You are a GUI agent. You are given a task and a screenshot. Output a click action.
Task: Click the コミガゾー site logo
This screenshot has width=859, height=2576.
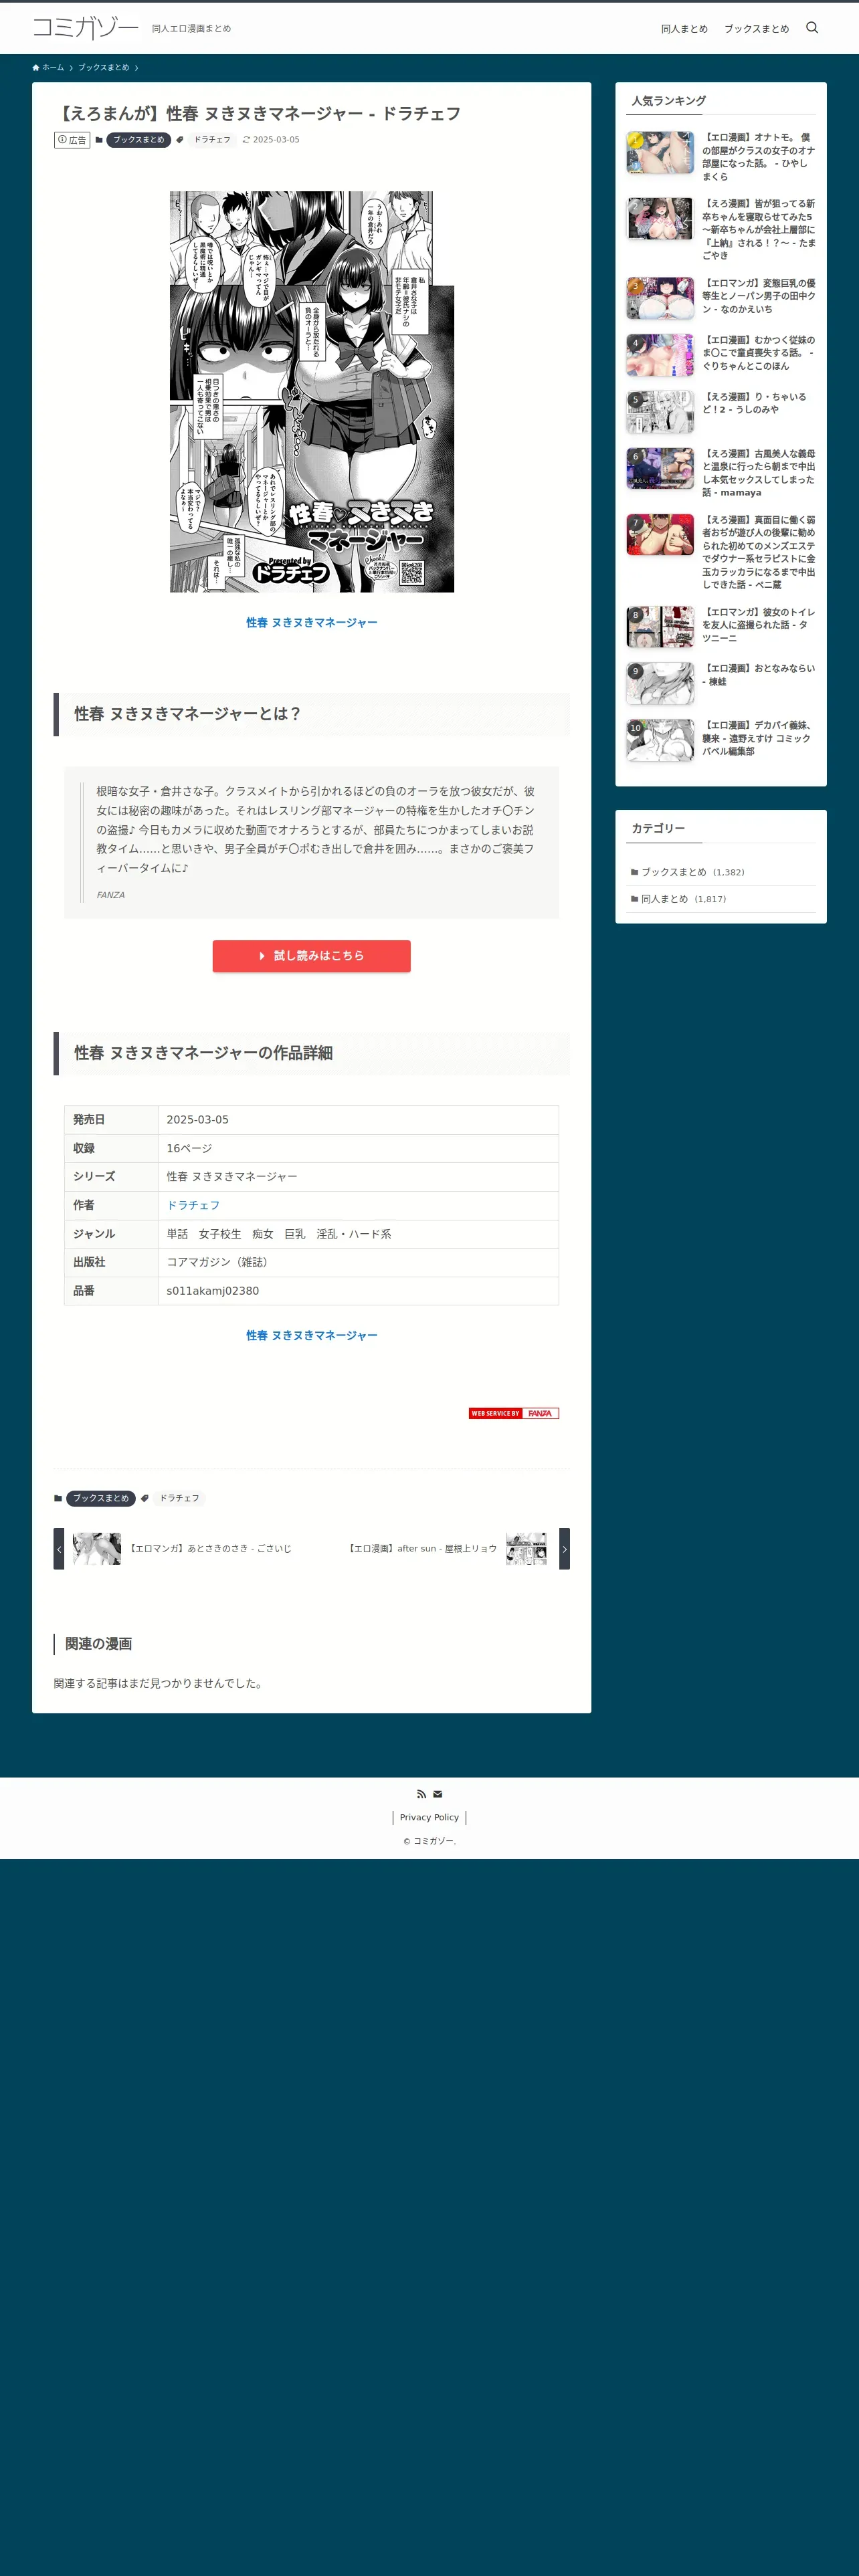(86, 28)
